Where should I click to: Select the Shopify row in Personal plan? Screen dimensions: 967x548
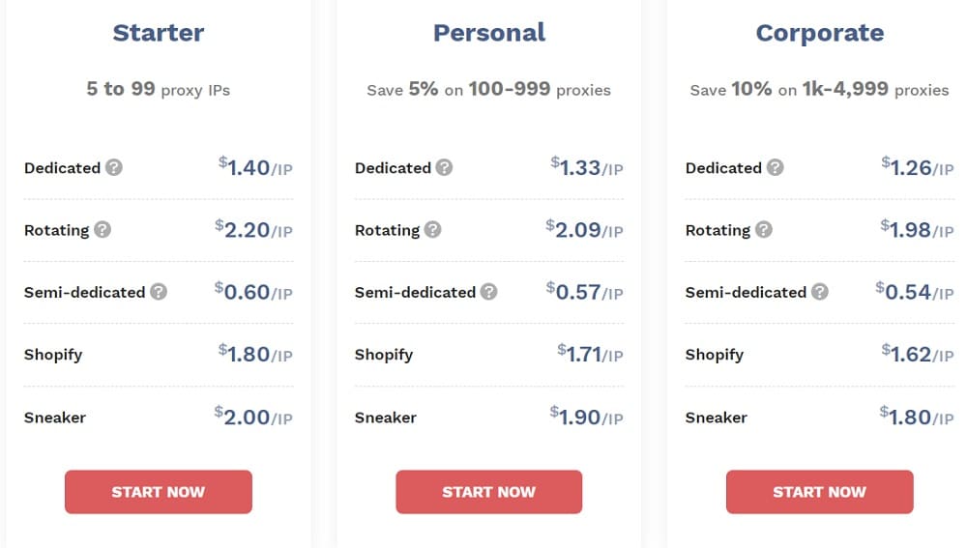point(489,355)
